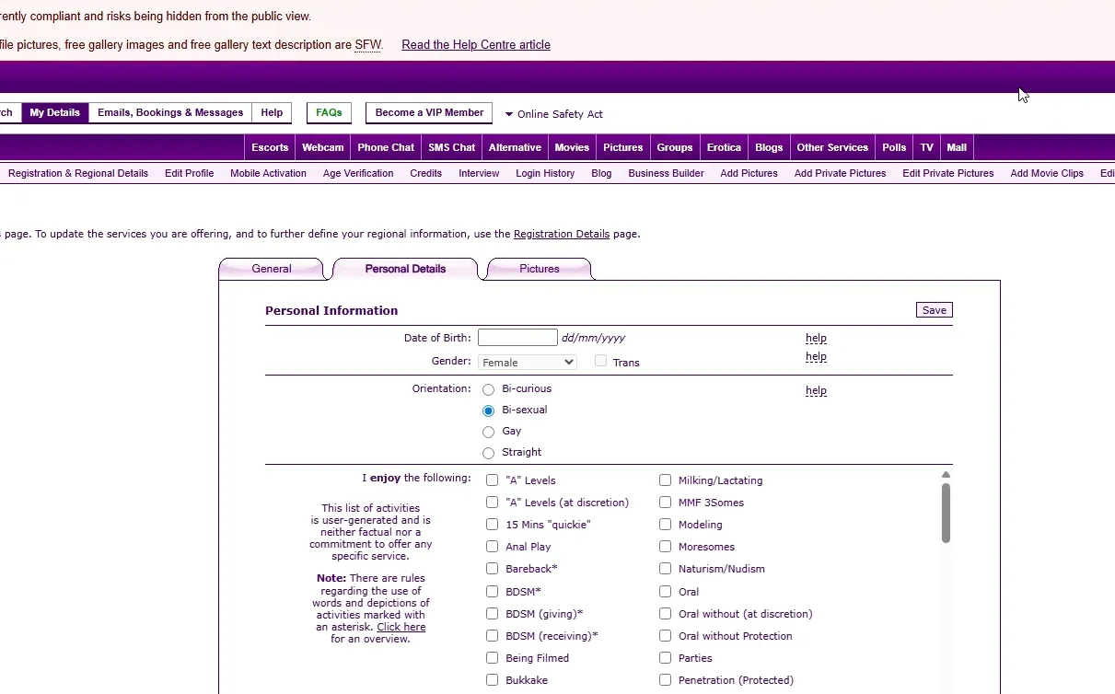This screenshot has height=694, width=1115.
Task: Open Age Verification submenu item
Action: [358, 173]
